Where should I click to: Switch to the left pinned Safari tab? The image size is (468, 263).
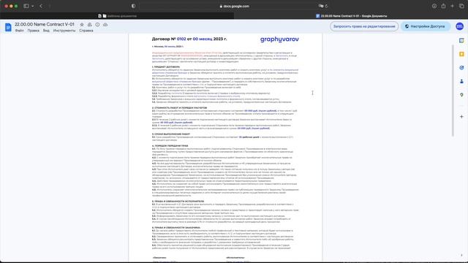(117, 16)
